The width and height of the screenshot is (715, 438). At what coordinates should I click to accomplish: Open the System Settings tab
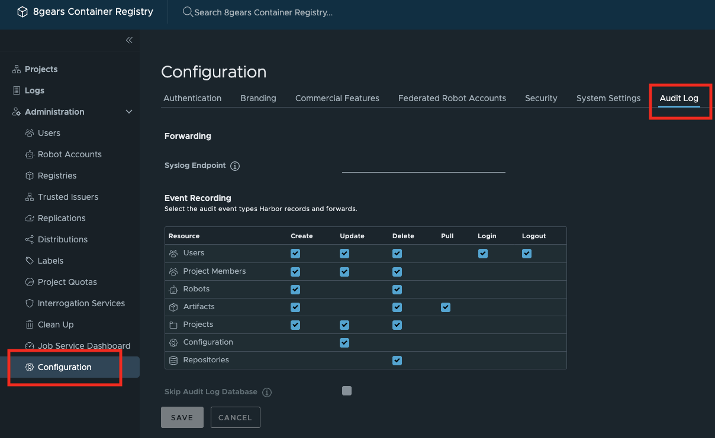pos(608,98)
